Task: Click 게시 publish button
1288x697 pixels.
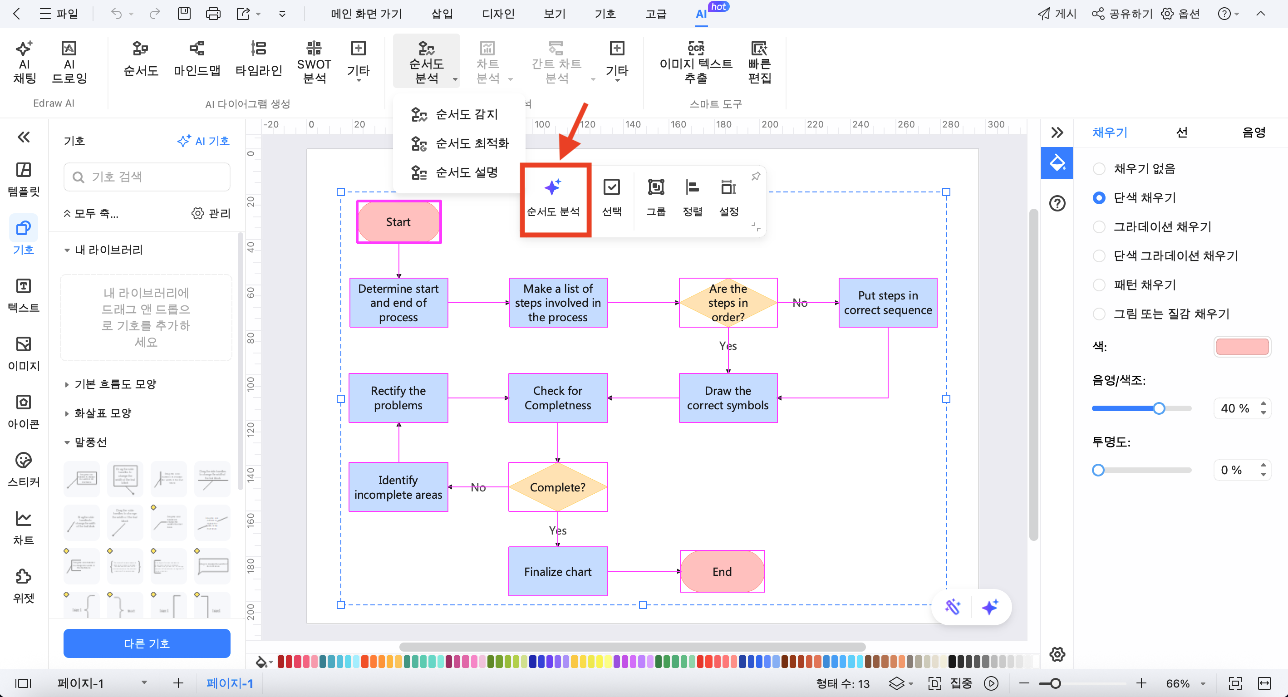Action: click(1057, 14)
